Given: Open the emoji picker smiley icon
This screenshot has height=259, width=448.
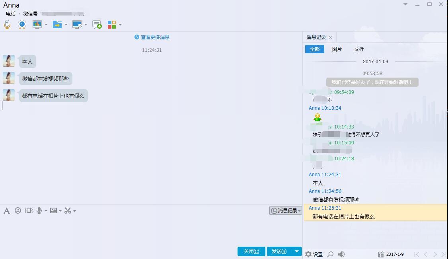Looking at the screenshot, I should (18, 210).
